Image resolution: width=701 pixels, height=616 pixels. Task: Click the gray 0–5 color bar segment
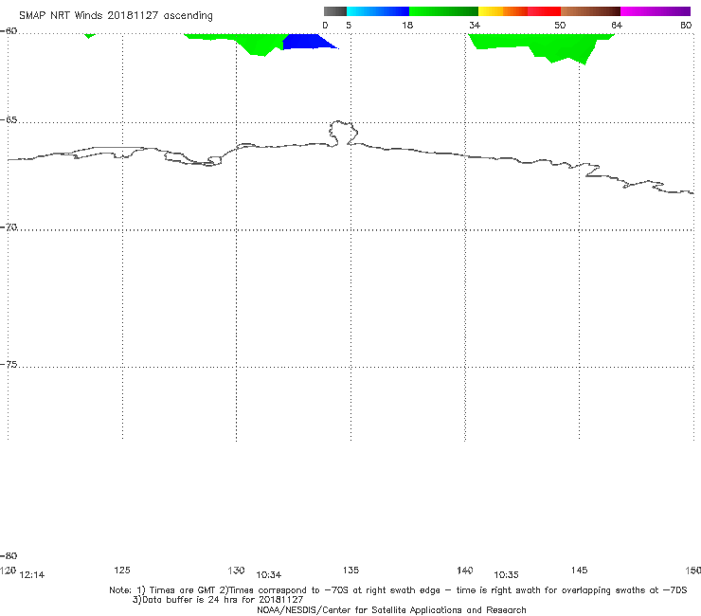click(x=334, y=11)
